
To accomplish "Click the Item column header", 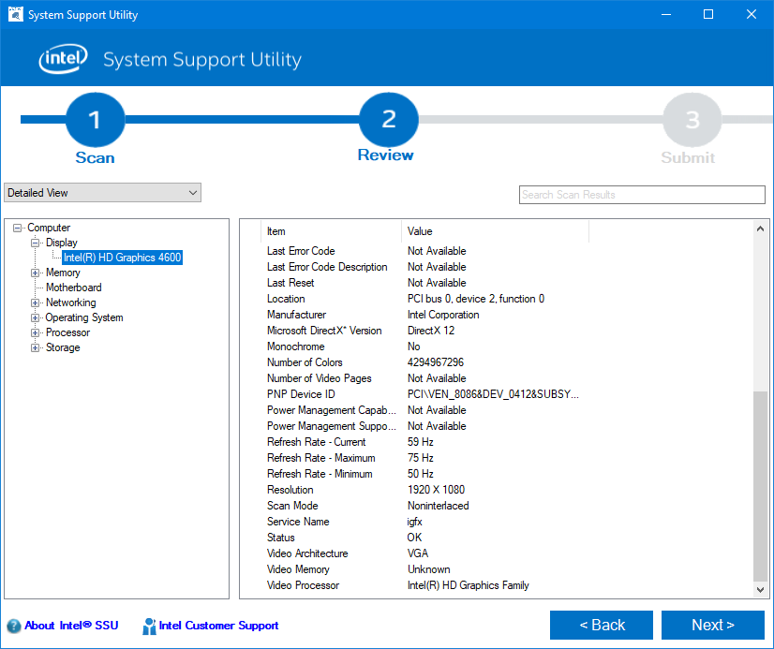I will [331, 231].
